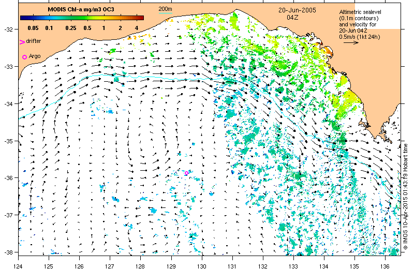Select the Argo float marker near 129.5E
This screenshot has width=414, height=269.
pyautogui.click(x=186, y=173)
